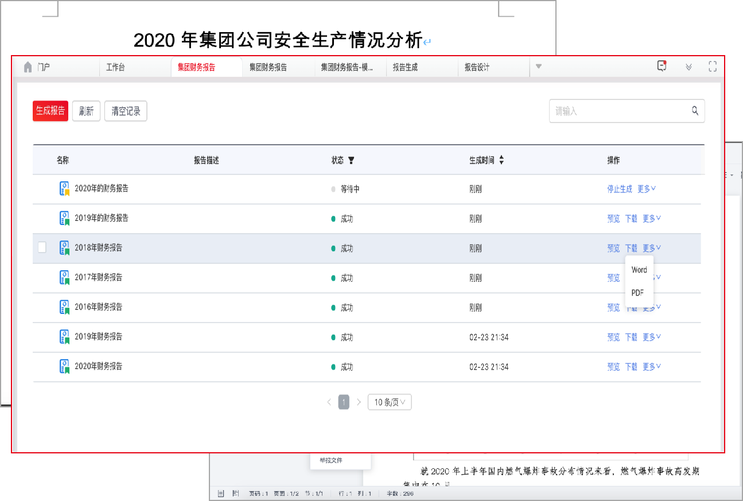Open the 10条/页 page size dropdown

390,402
